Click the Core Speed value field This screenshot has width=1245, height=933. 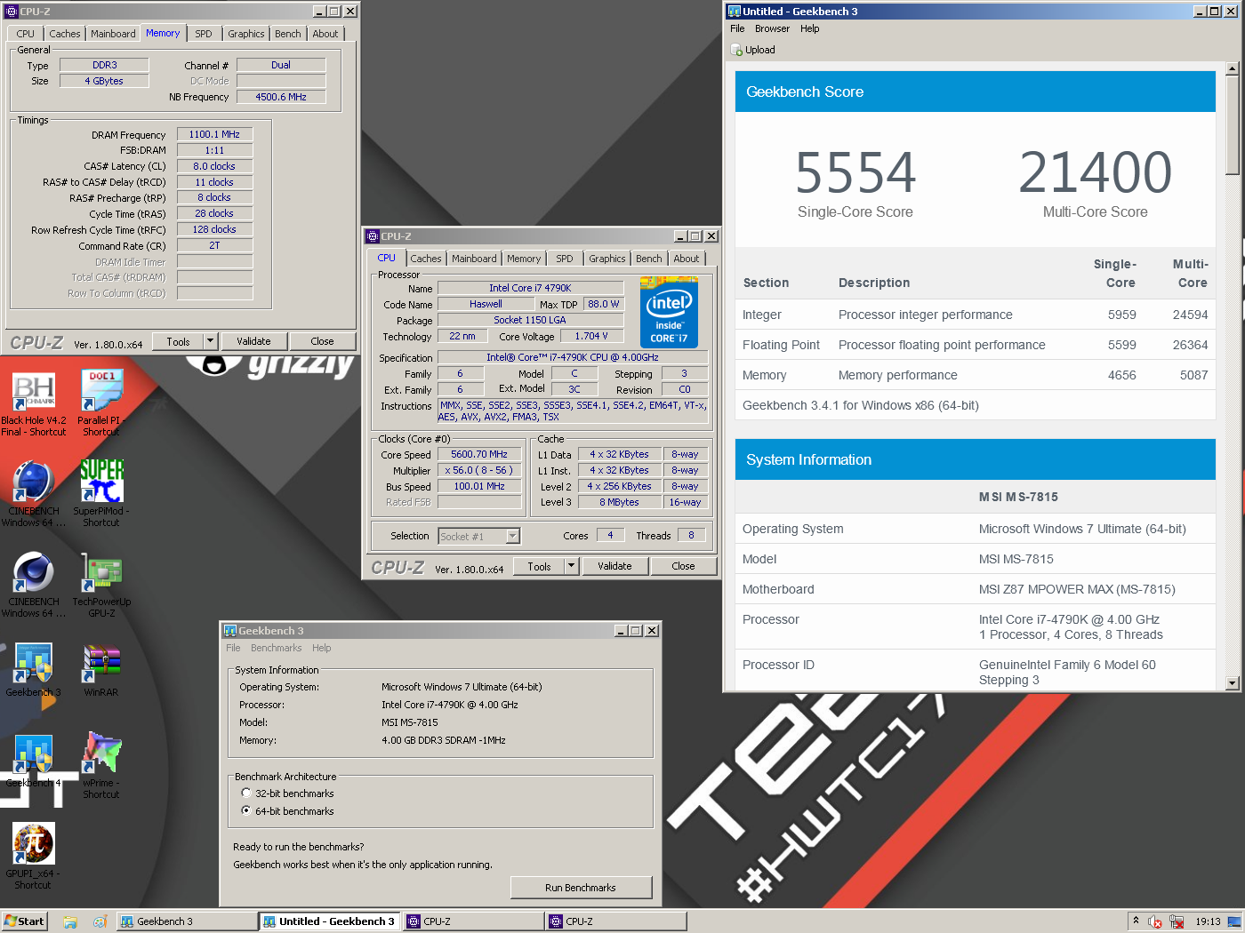tap(479, 454)
